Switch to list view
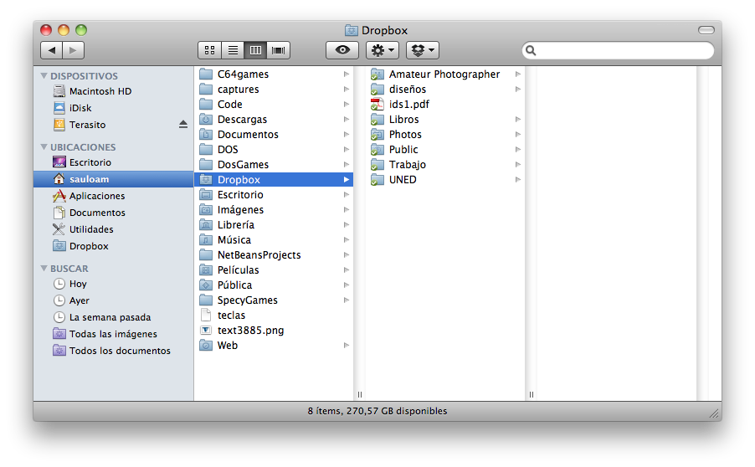The width and height of the screenshot is (755, 467). click(x=233, y=50)
